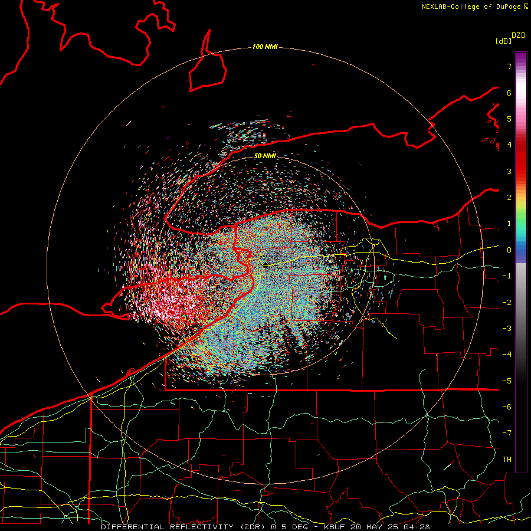Click the 50 NMI range ring label
Viewport: 531px width, 531px height.
265,156
